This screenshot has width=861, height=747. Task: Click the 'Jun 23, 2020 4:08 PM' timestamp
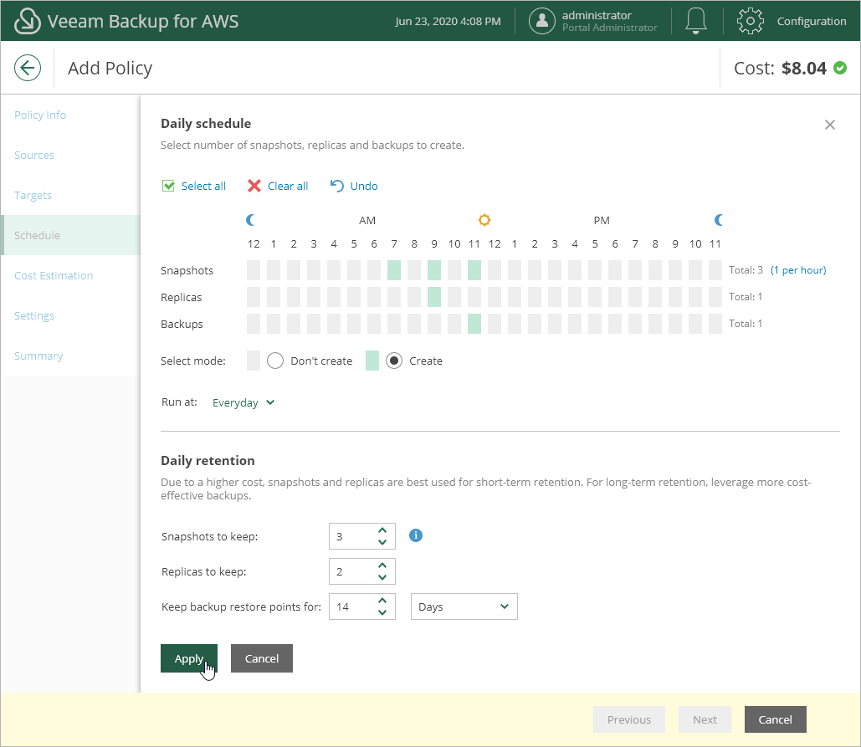tap(448, 21)
